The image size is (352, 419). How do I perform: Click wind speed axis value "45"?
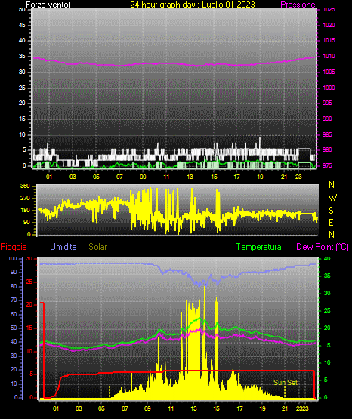22,25
